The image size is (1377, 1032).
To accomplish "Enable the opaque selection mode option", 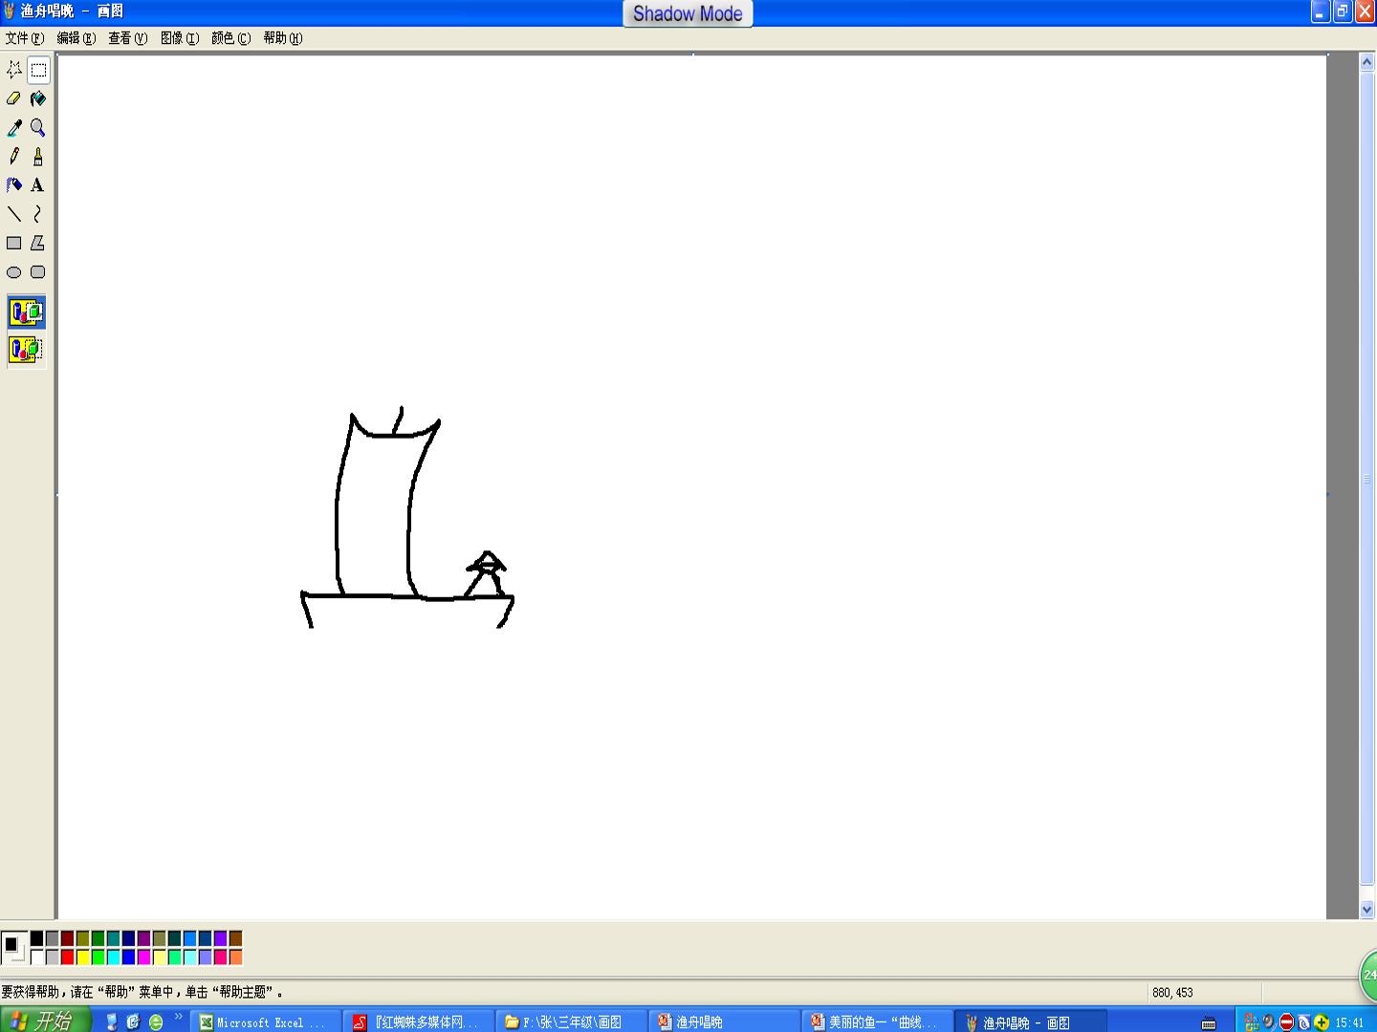I will pos(26,312).
